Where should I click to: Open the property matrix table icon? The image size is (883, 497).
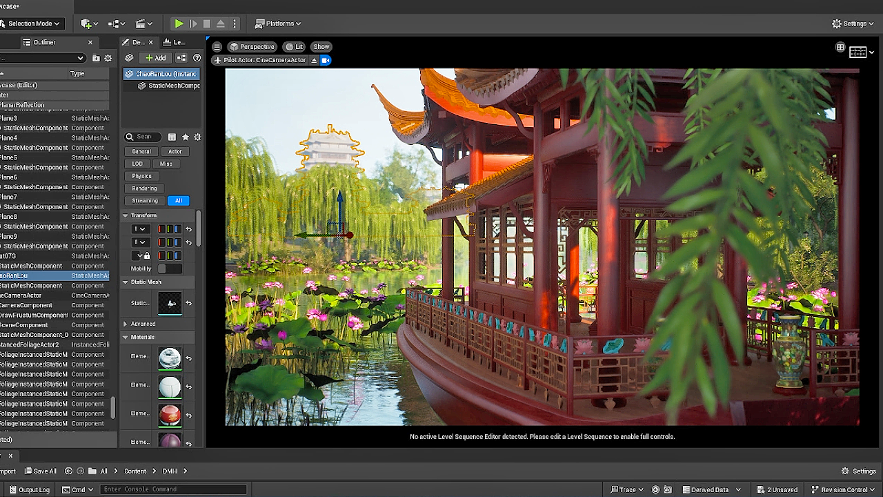click(172, 137)
